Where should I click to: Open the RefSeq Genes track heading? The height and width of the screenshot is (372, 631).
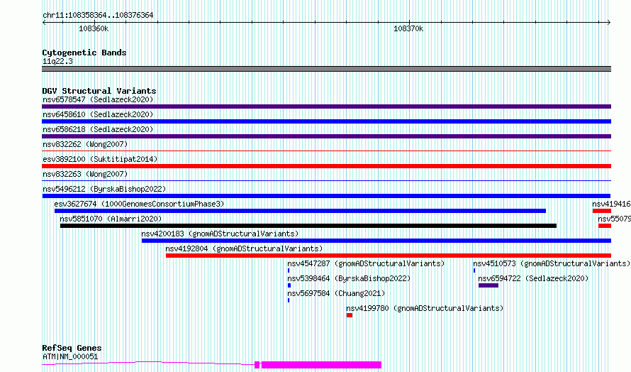pos(72,348)
